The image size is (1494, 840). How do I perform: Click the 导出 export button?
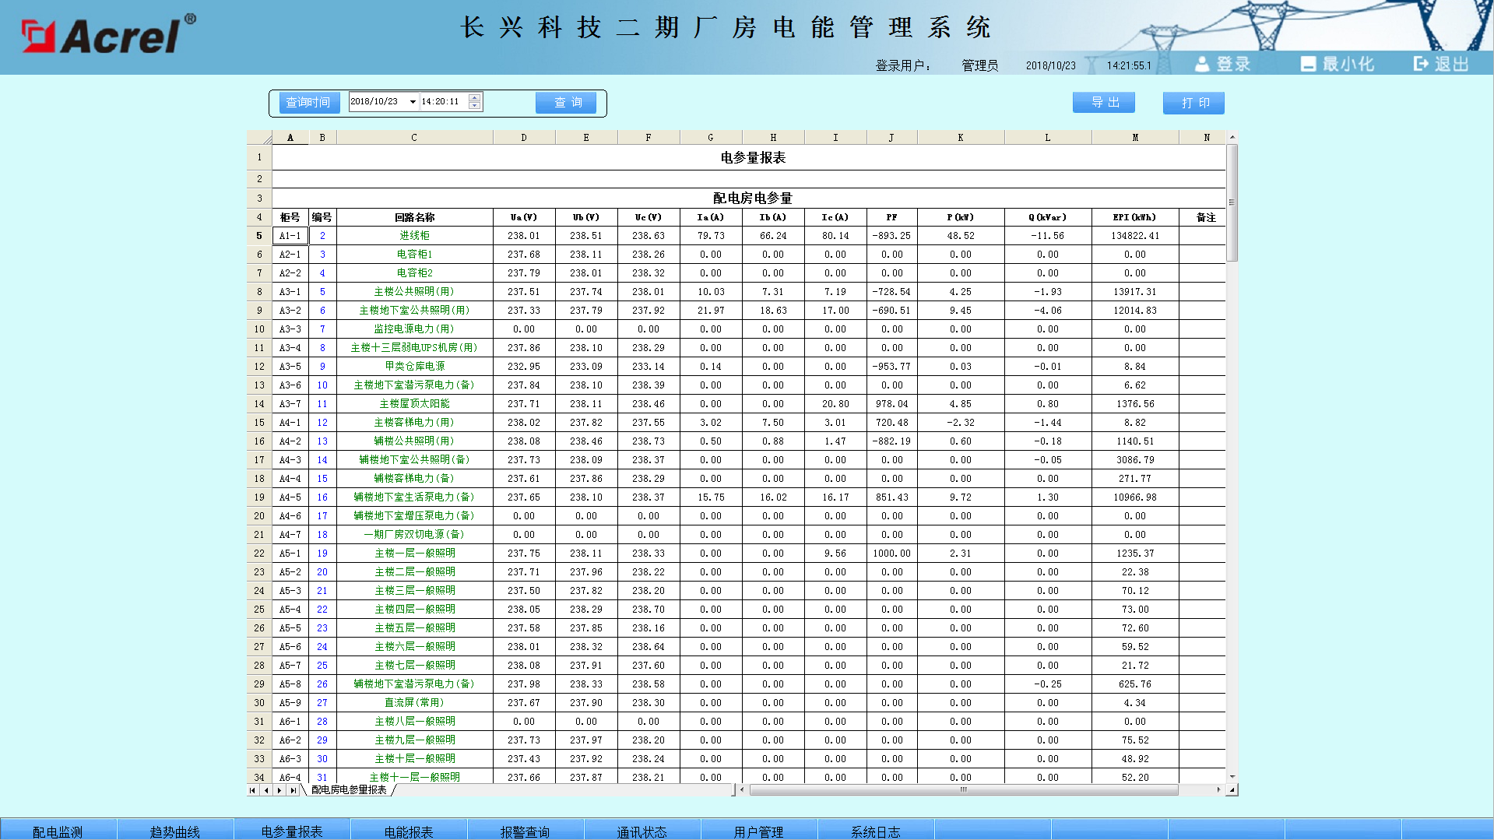[1103, 103]
